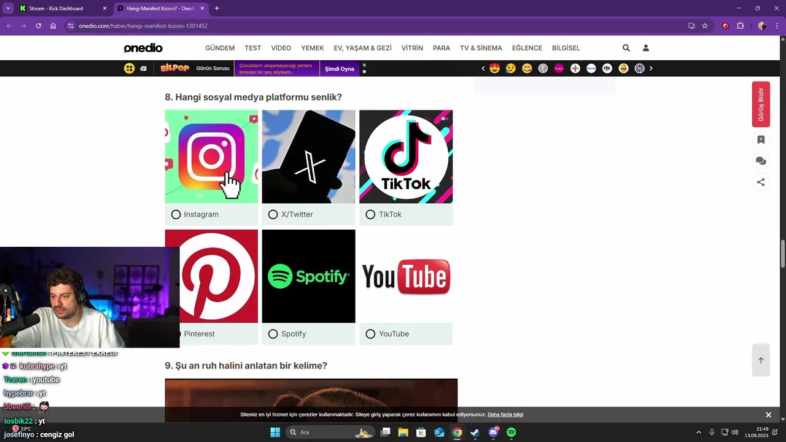Choose the YouTube radio option
This screenshot has width=786, height=442.
pyautogui.click(x=370, y=334)
